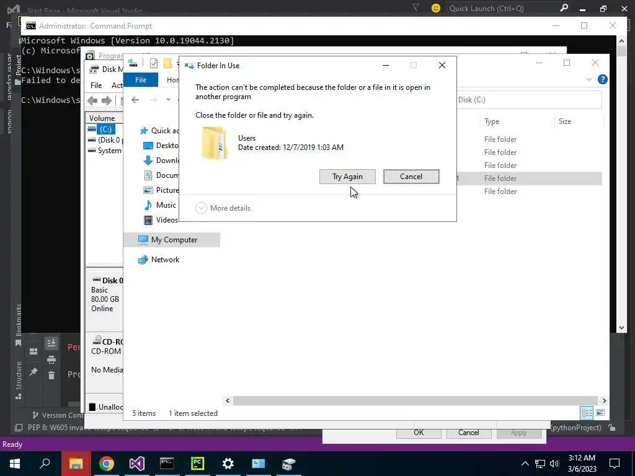Click the Properties quick-access icon in the Explorer title bar
Viewport: 635px width, 476px height.
(154, 63)
